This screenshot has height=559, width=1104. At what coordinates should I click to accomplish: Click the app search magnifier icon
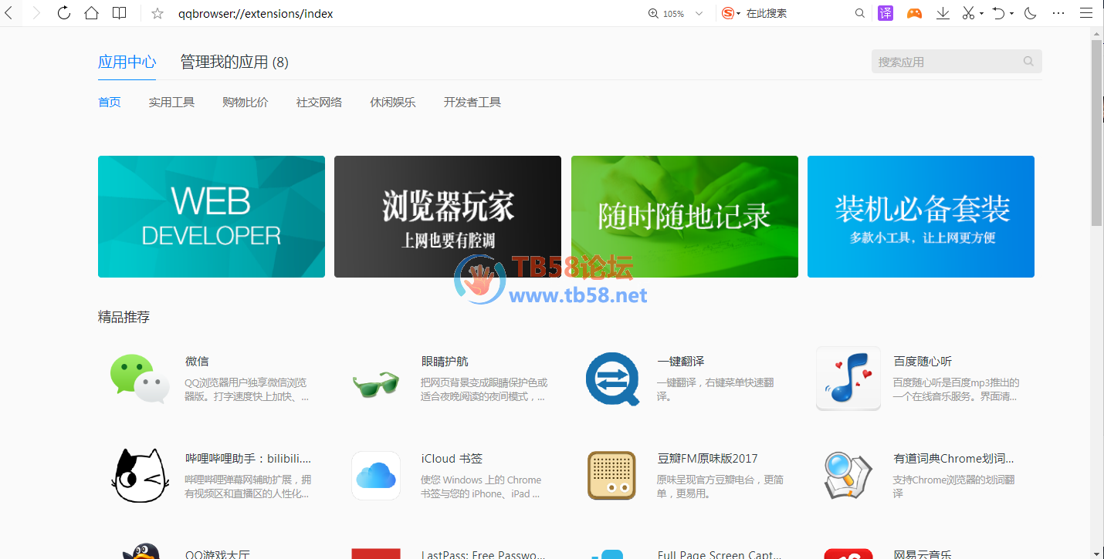1028,62
